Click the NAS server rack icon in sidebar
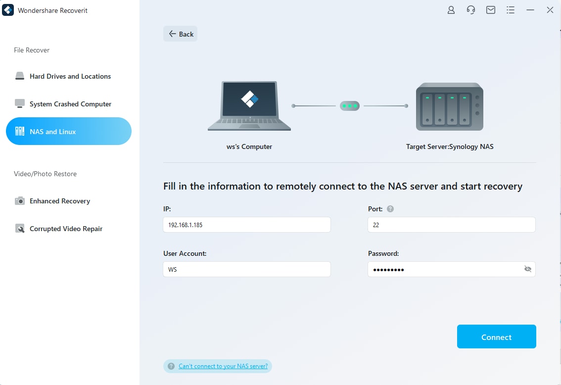Viewport: 561px width, 385px height. [20, 131]
